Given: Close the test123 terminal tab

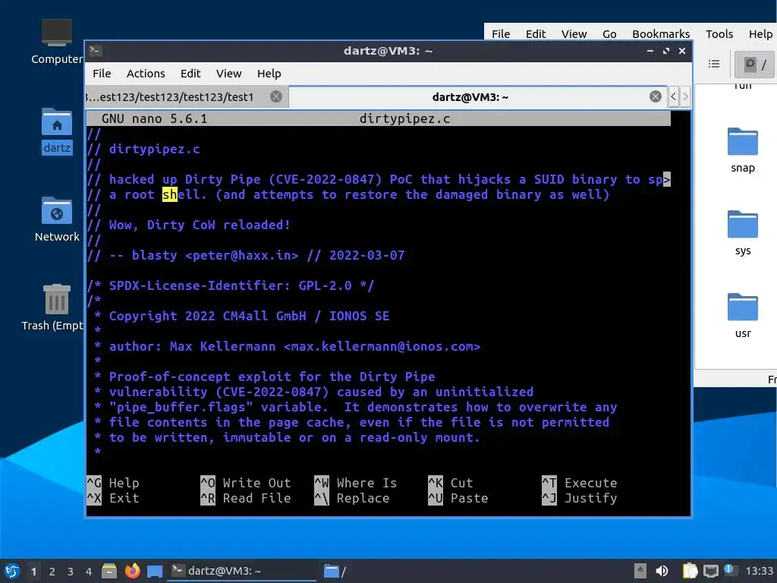Looking at the screenshot, I should [276, 96].
